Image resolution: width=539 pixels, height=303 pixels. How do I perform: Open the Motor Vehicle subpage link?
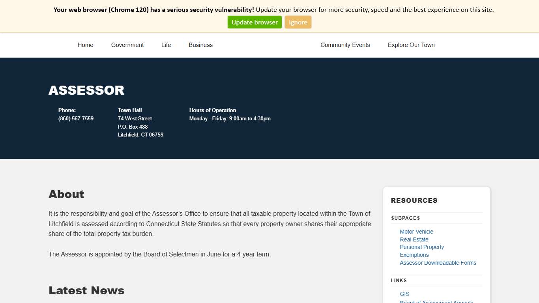click(416, 232)
